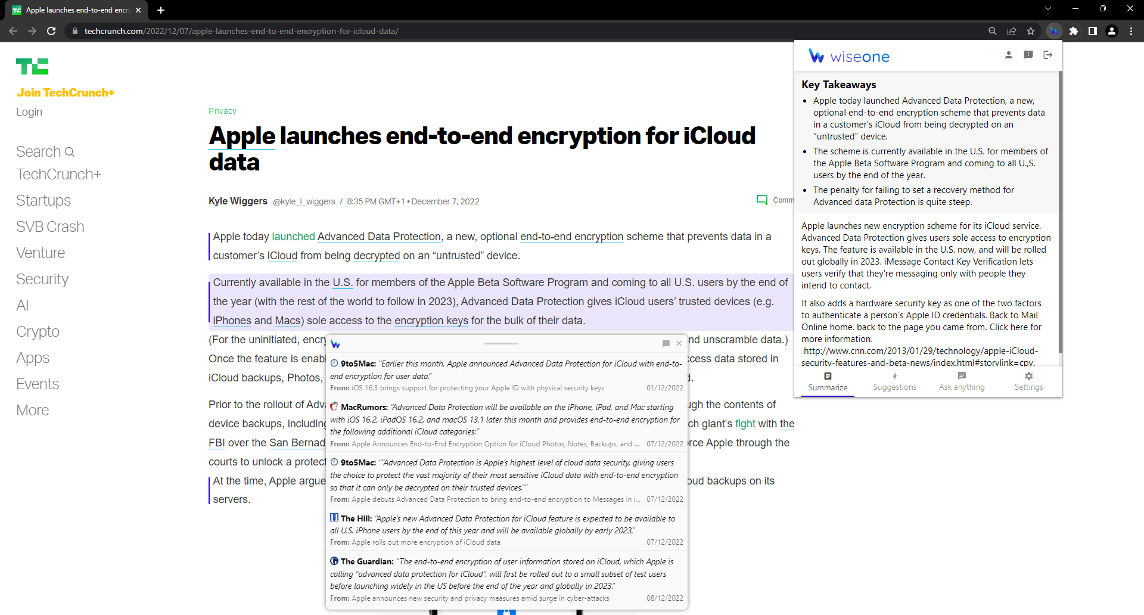1144x615 pixels.
Task: Switch to the Summarize tab
Action: coord(828,381)
